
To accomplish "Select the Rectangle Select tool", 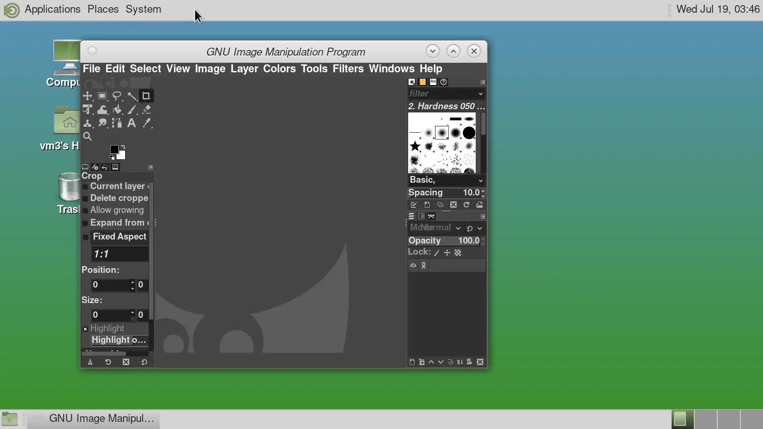I will (102, 96).
